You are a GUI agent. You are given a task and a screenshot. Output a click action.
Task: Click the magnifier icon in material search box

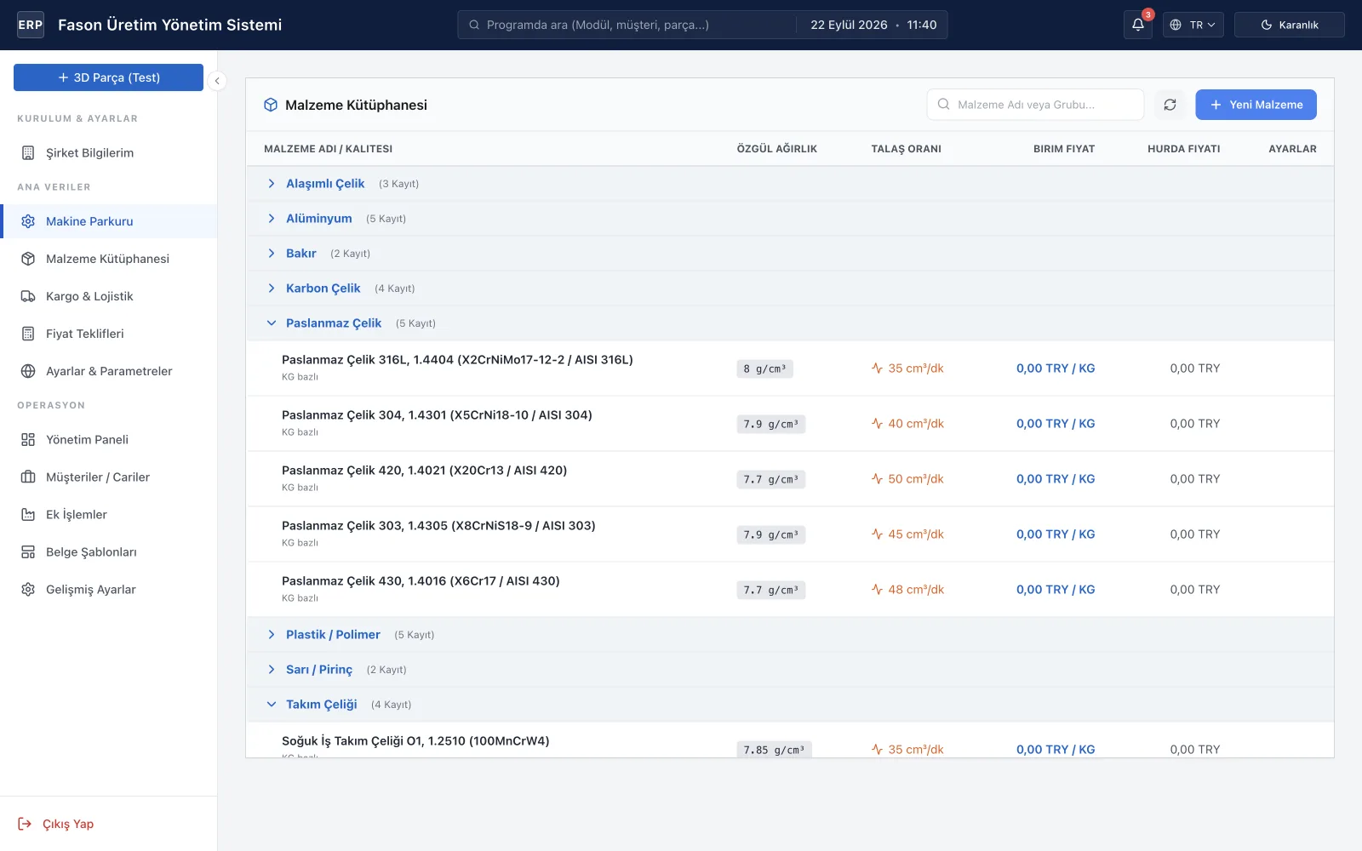pos(943,105)
